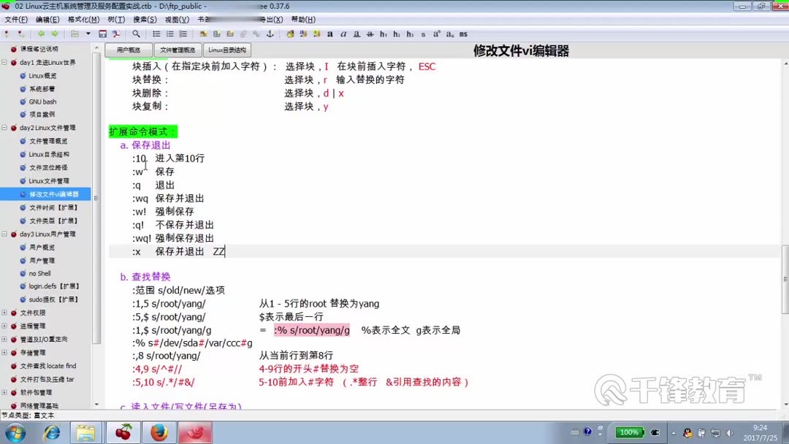Go back using the green back arrow
The height and width of the screenshot is (444, 789).
pyautogui.click(x=42, y=34)
